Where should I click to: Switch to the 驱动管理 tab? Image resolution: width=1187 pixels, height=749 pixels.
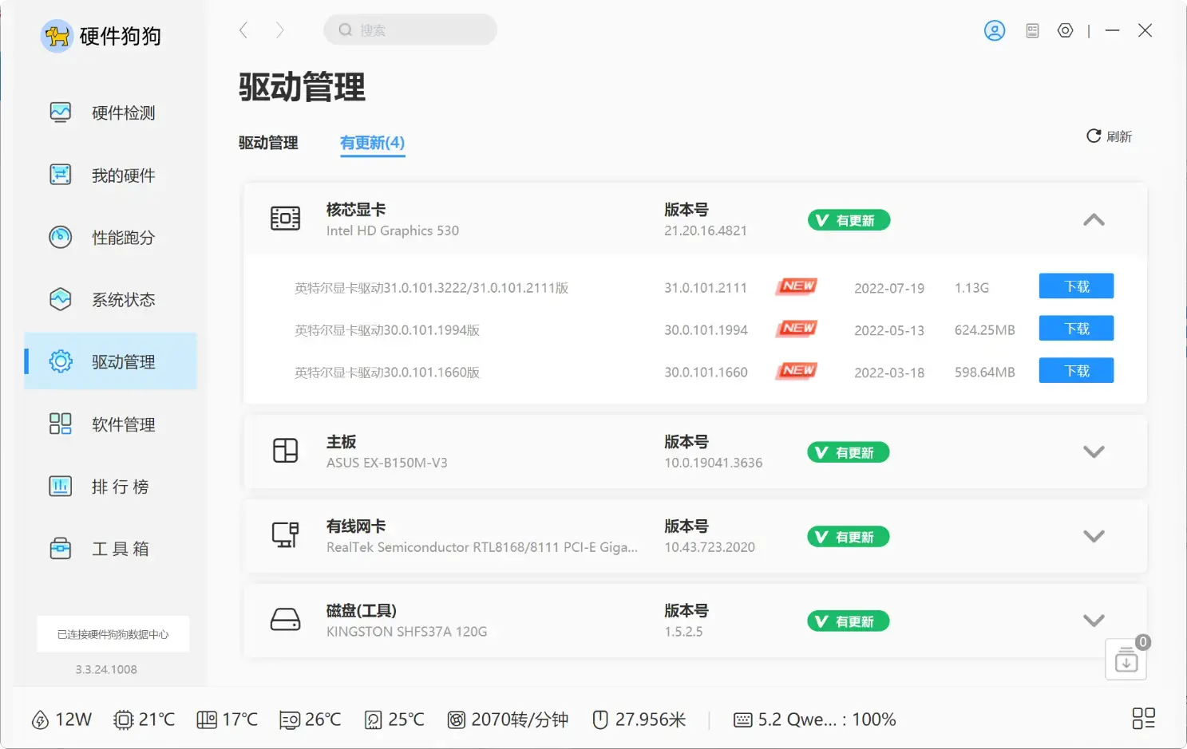tap(267, 143)
